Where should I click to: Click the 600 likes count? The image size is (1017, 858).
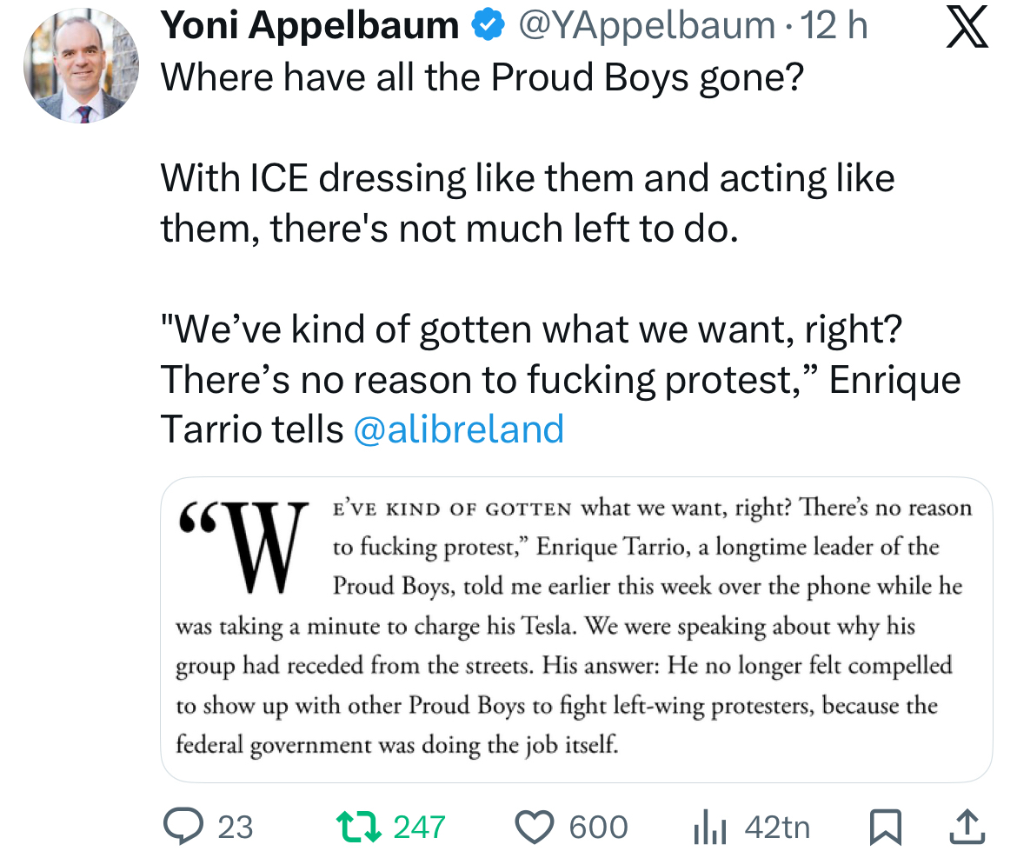[x=598, y=827]
